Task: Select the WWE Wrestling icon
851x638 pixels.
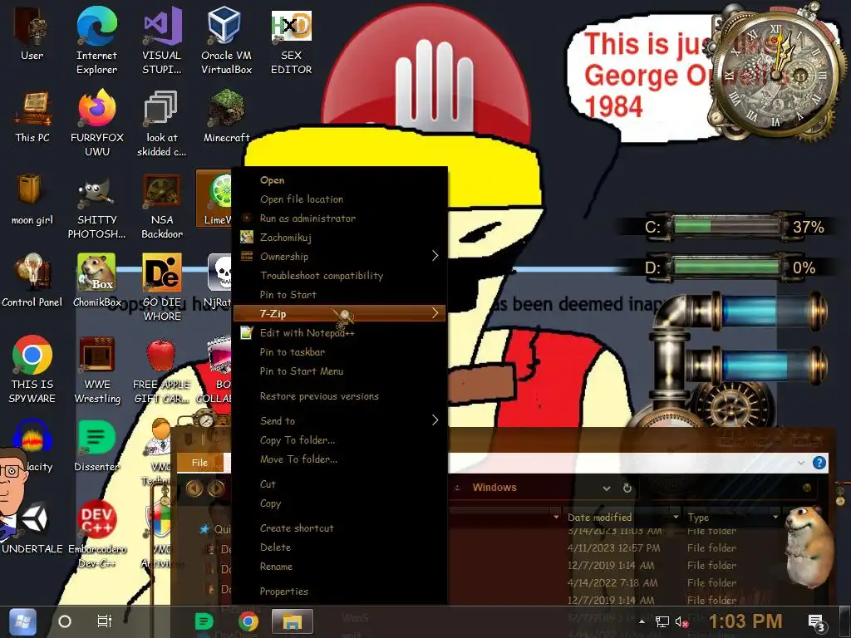Action: click(x=96, y=370)
